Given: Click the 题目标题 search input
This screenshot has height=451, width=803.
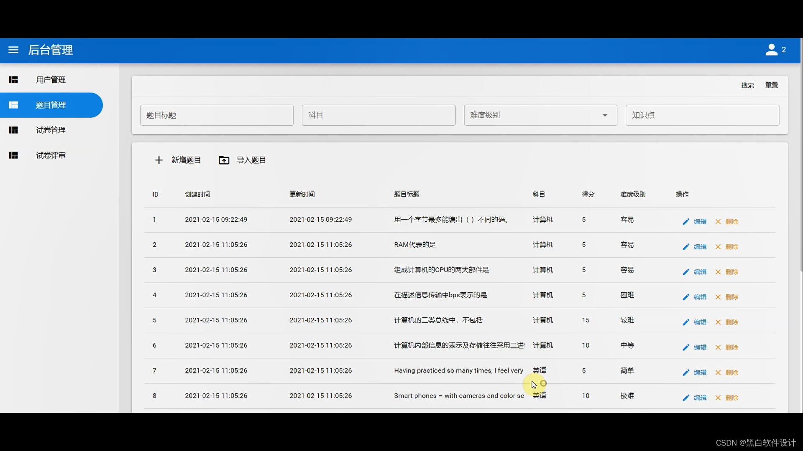Looking at the screenshot, I should pos(217,115).
